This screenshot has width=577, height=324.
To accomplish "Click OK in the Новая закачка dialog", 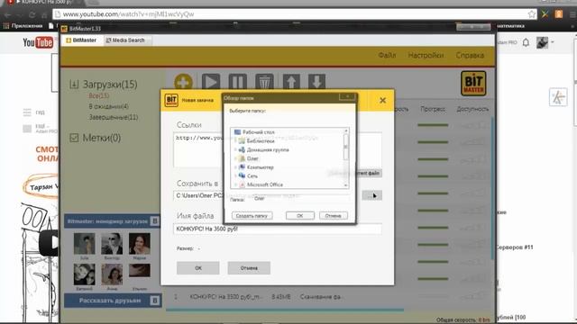I will (x=198, y=268).
